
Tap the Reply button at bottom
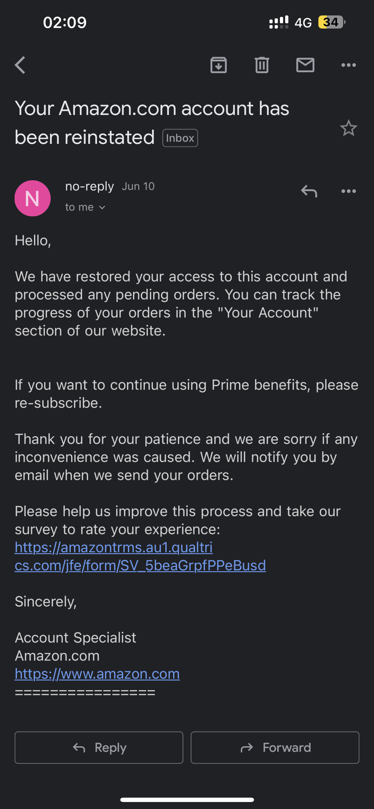(x=99, y=748)
